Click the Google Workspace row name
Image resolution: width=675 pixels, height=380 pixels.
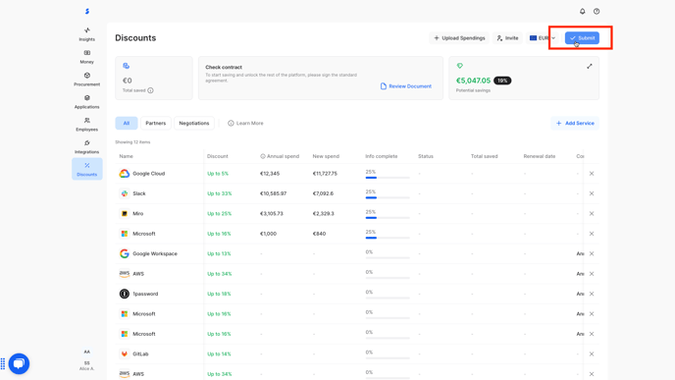(x=155, y=253)
